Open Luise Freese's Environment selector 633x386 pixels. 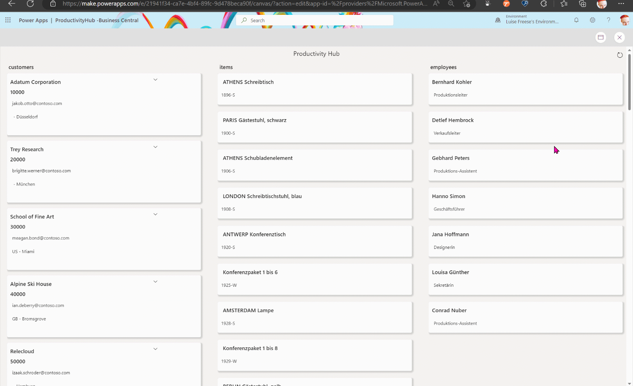(x=532, y=20)
